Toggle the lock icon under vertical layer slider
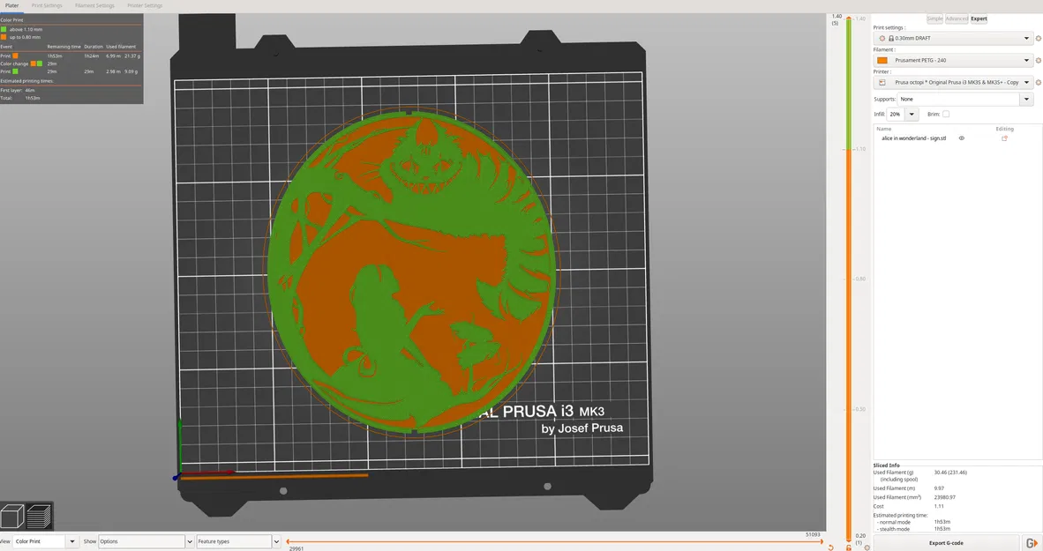The image size is (1043, 551). (x=849, y=547)
